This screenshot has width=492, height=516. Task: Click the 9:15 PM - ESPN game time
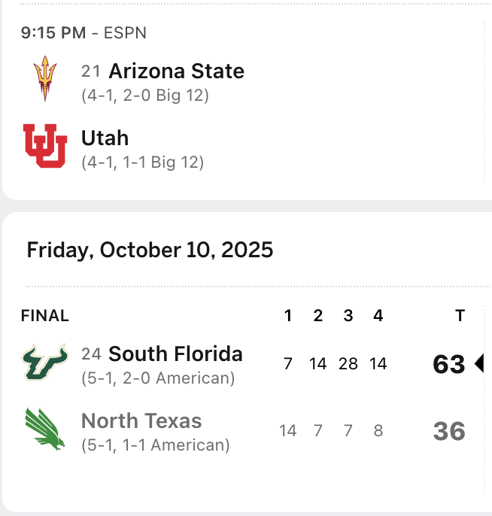pos(84,32)
